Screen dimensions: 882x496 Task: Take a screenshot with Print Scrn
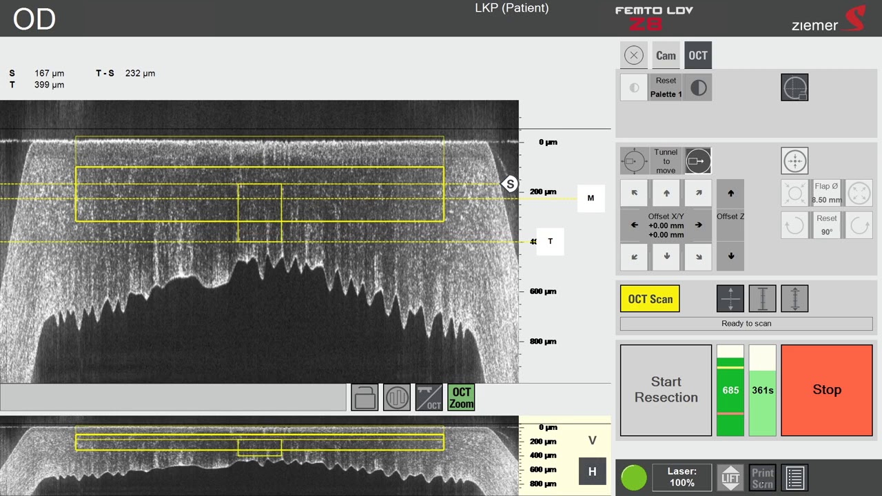pyautogui.click(x=762, y=477)
